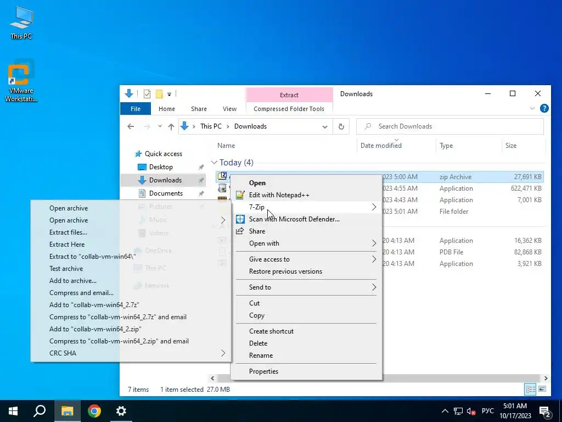Switch to Large icons view icon
Viewport: 562px width, 422px height.
pyautogui.click(x=542, y=390)
